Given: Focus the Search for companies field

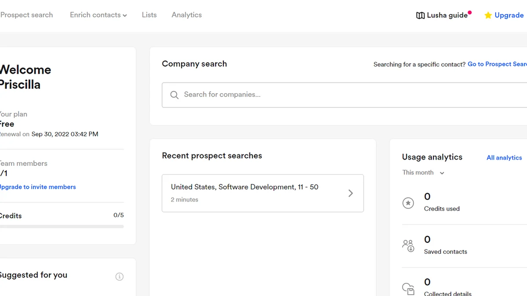Looking at the screenshot, I should (x=344, y=95).
